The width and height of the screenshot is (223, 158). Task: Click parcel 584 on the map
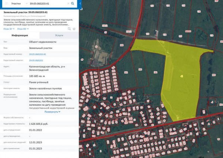pyautogui.click(x=156, y=72)
